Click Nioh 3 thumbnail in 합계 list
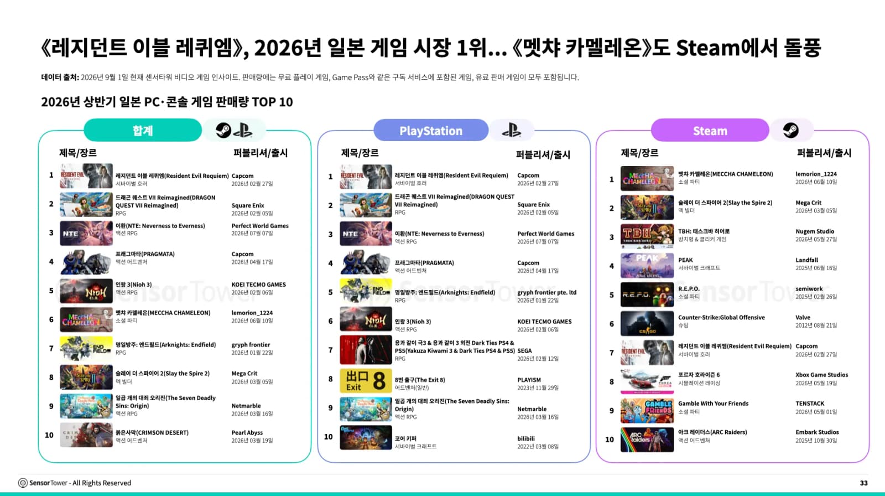This screenshot has height=496, width=885. click(86, 291)
